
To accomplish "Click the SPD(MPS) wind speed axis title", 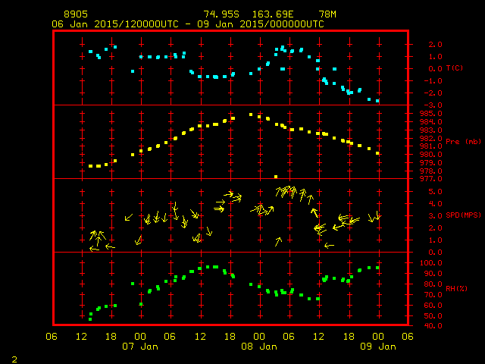I will click(x=463, y=215).
